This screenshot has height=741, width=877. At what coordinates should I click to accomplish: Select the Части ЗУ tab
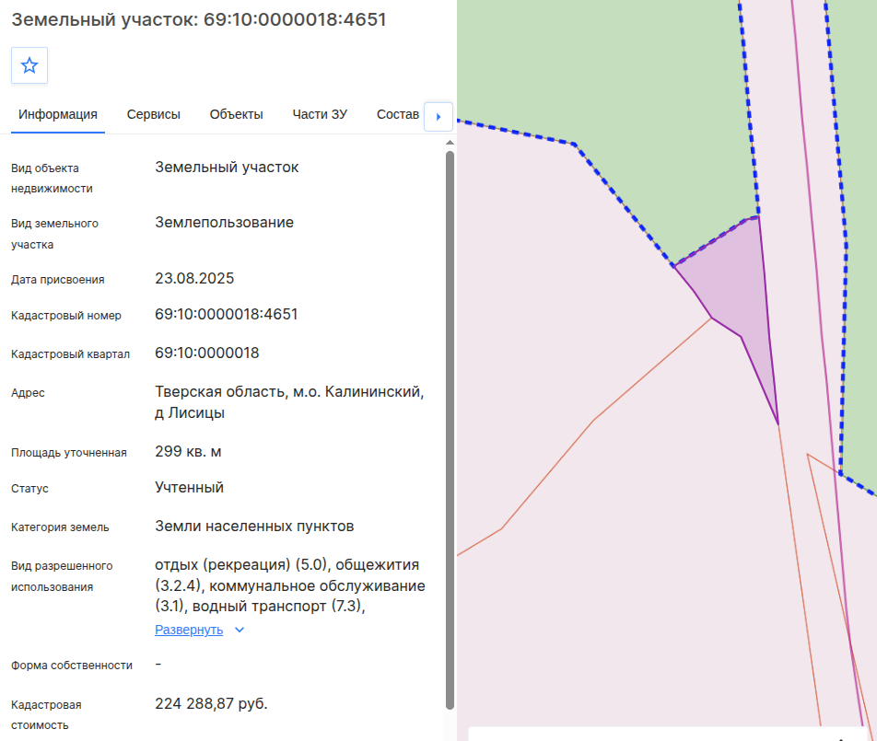320,114
